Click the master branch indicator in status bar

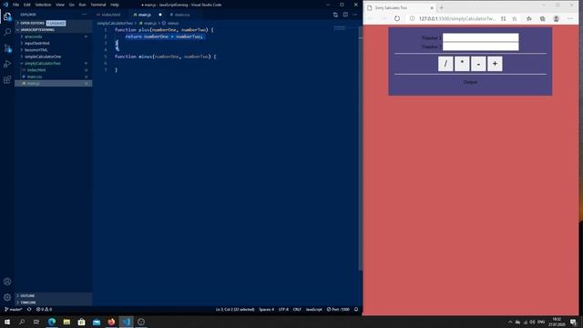[x=14, y=310]
